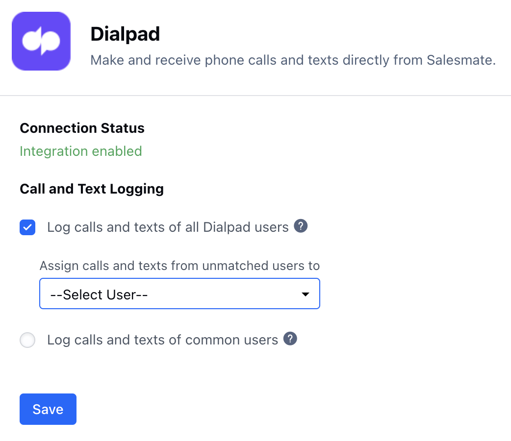
Task: Click 'Assign calls and texts from unmatched users to' label
Action: pos(179,266)
